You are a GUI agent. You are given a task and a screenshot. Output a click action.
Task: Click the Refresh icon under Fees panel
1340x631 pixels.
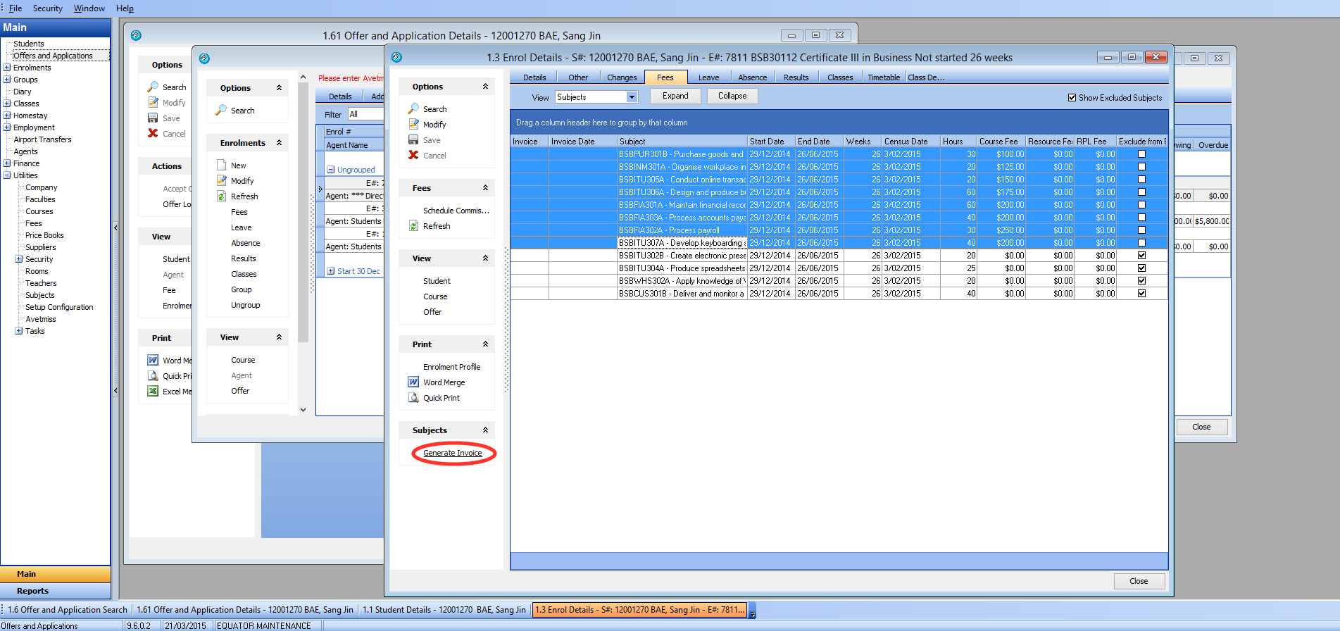pyautogui.click(x=413, y=226)
